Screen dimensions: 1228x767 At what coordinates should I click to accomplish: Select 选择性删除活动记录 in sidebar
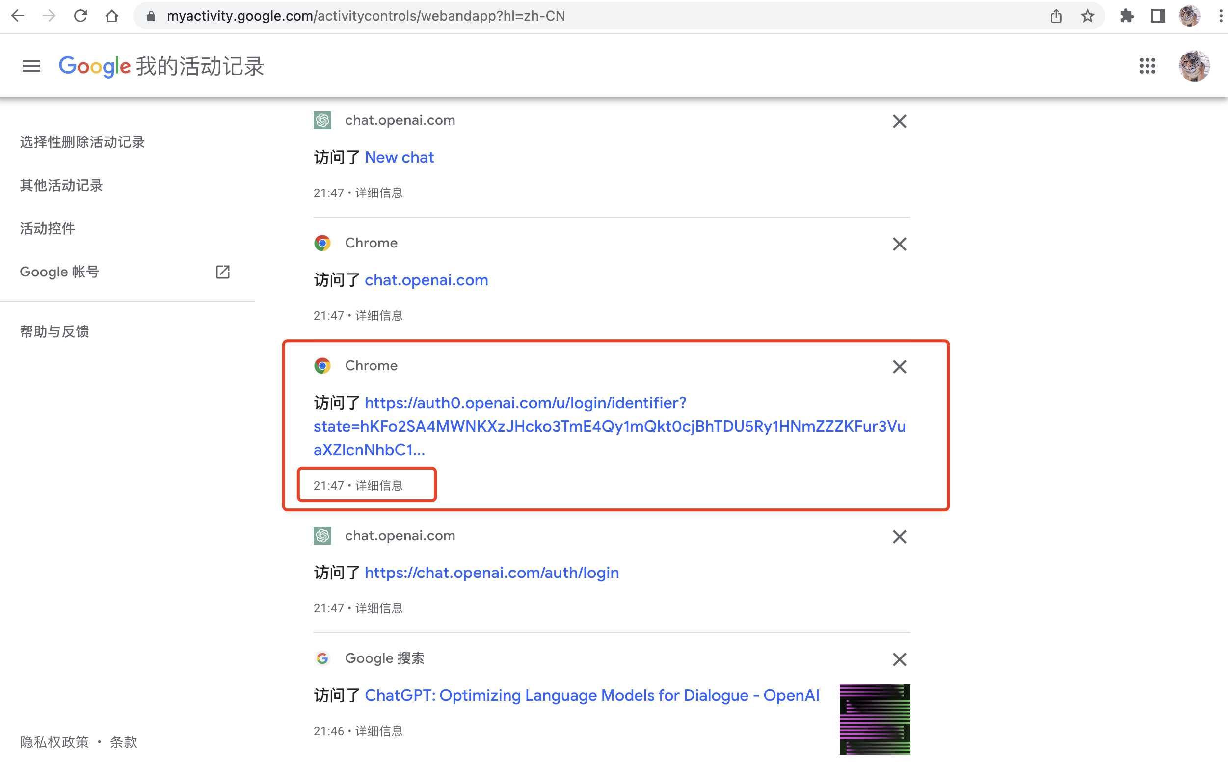click(x=82, y=142)
